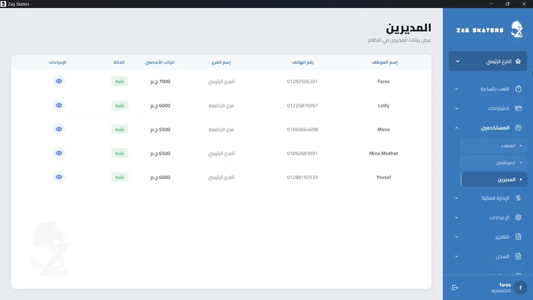Click the home icon in branch selector
The height and width of the screenshot is (300, 533).
point(518,61)
